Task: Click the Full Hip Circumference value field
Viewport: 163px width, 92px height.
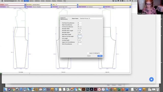Action: point(79,27)
